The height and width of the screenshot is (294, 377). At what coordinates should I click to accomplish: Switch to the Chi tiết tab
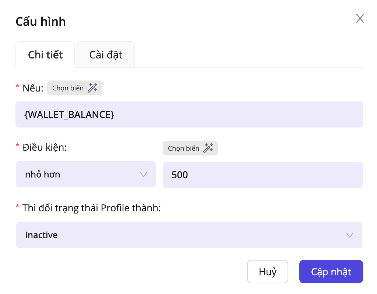point(45,55)
